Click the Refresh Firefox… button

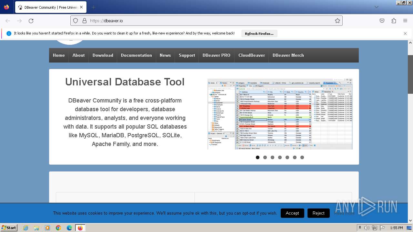tap(259, 34)
